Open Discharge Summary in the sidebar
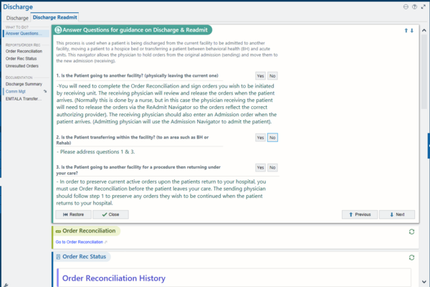 24,84
